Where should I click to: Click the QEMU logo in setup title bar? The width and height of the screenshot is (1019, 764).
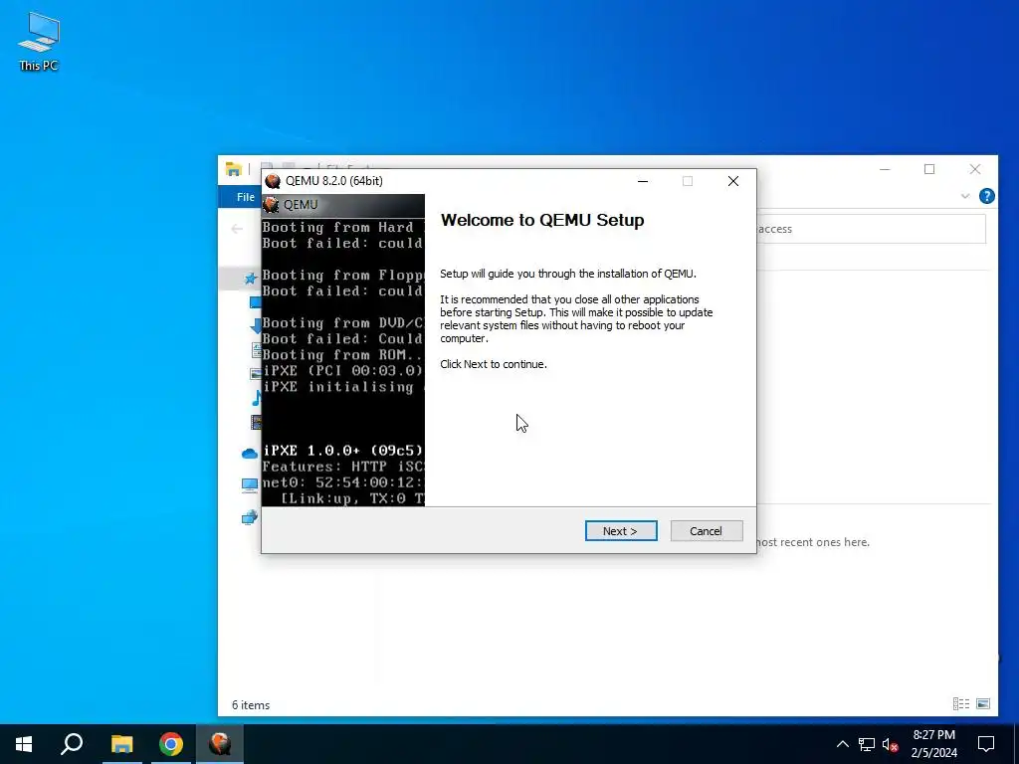pyautogui.click(x=273, y=181)
